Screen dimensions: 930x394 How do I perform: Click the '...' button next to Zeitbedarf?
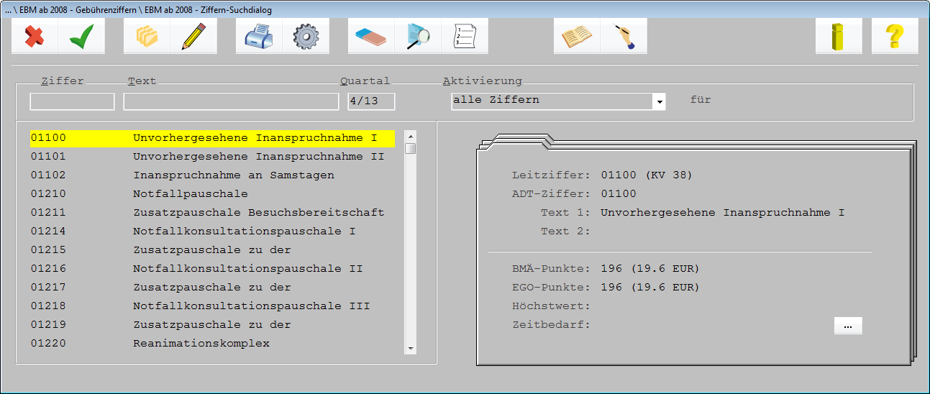(x=848, y=326)
